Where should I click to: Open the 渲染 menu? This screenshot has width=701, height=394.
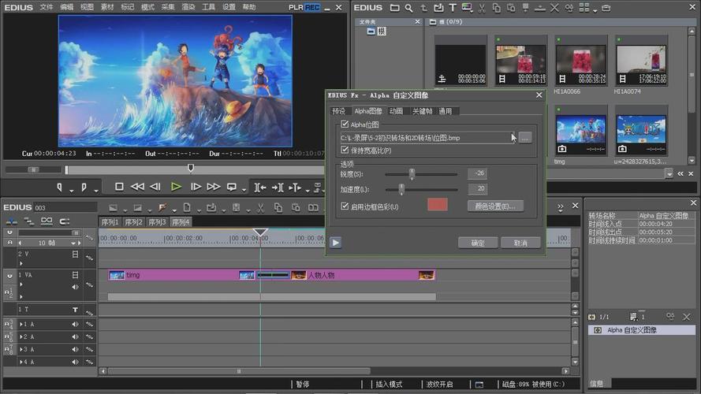click(x=188, y=7)
